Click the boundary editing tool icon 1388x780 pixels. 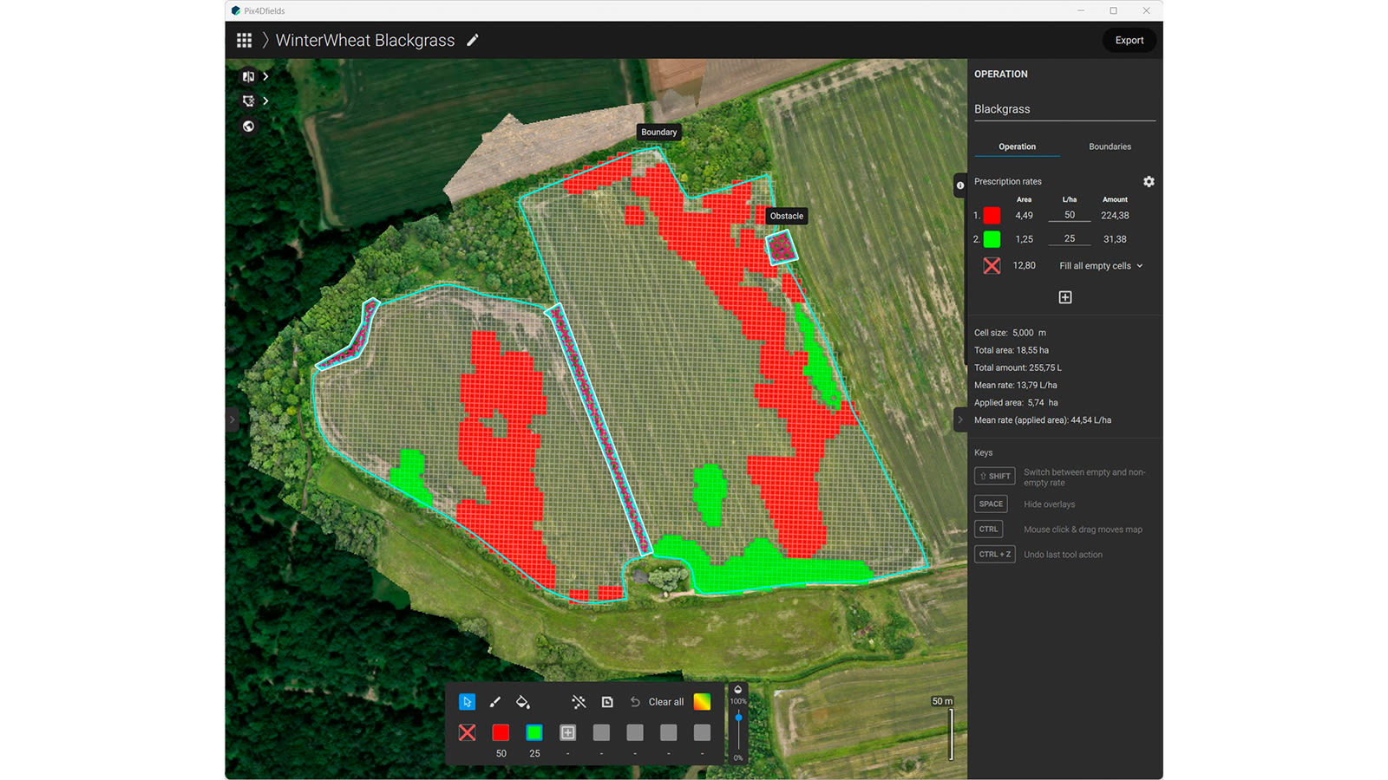249,101
